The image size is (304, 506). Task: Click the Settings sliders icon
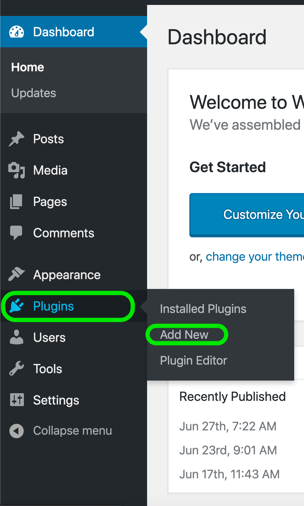(17, 400)
